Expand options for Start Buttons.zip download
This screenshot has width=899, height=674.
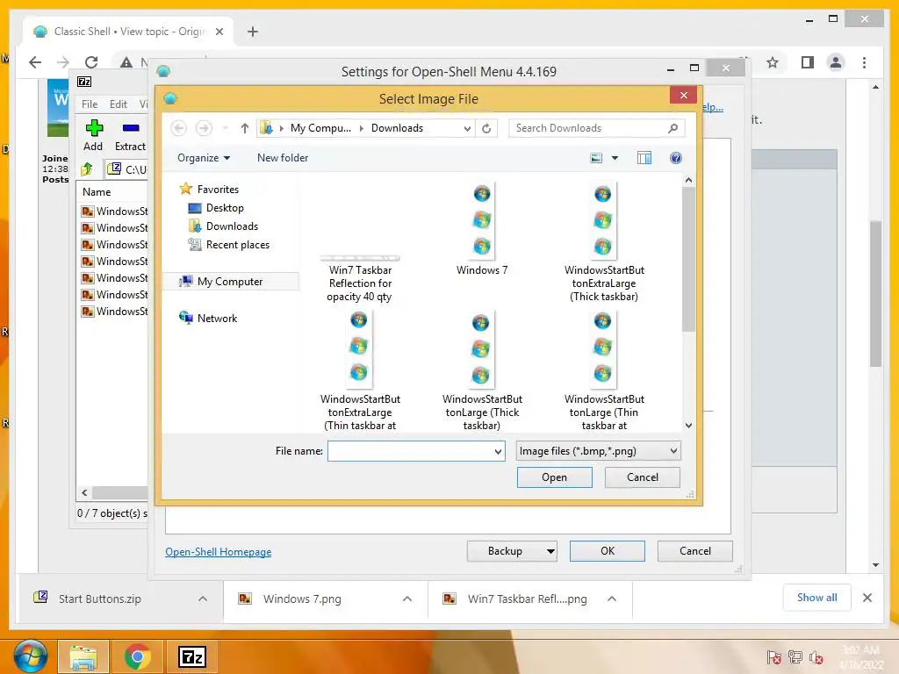203,599
